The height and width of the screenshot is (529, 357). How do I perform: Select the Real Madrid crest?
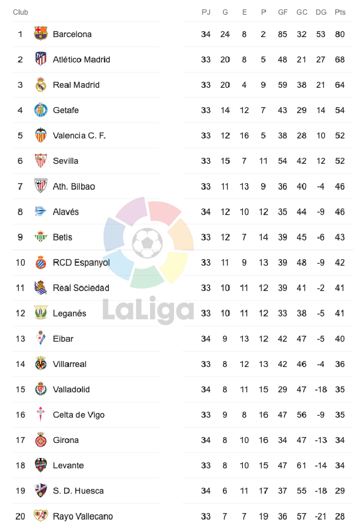41,84
